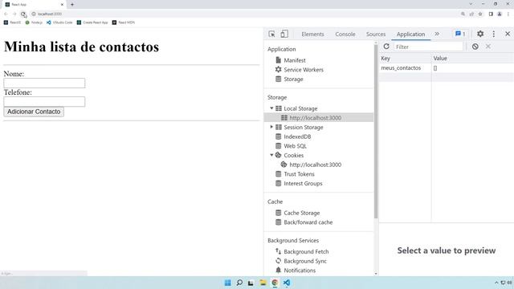Close the React App tab
Screen dimensions: 514x289
click(62, 5)
